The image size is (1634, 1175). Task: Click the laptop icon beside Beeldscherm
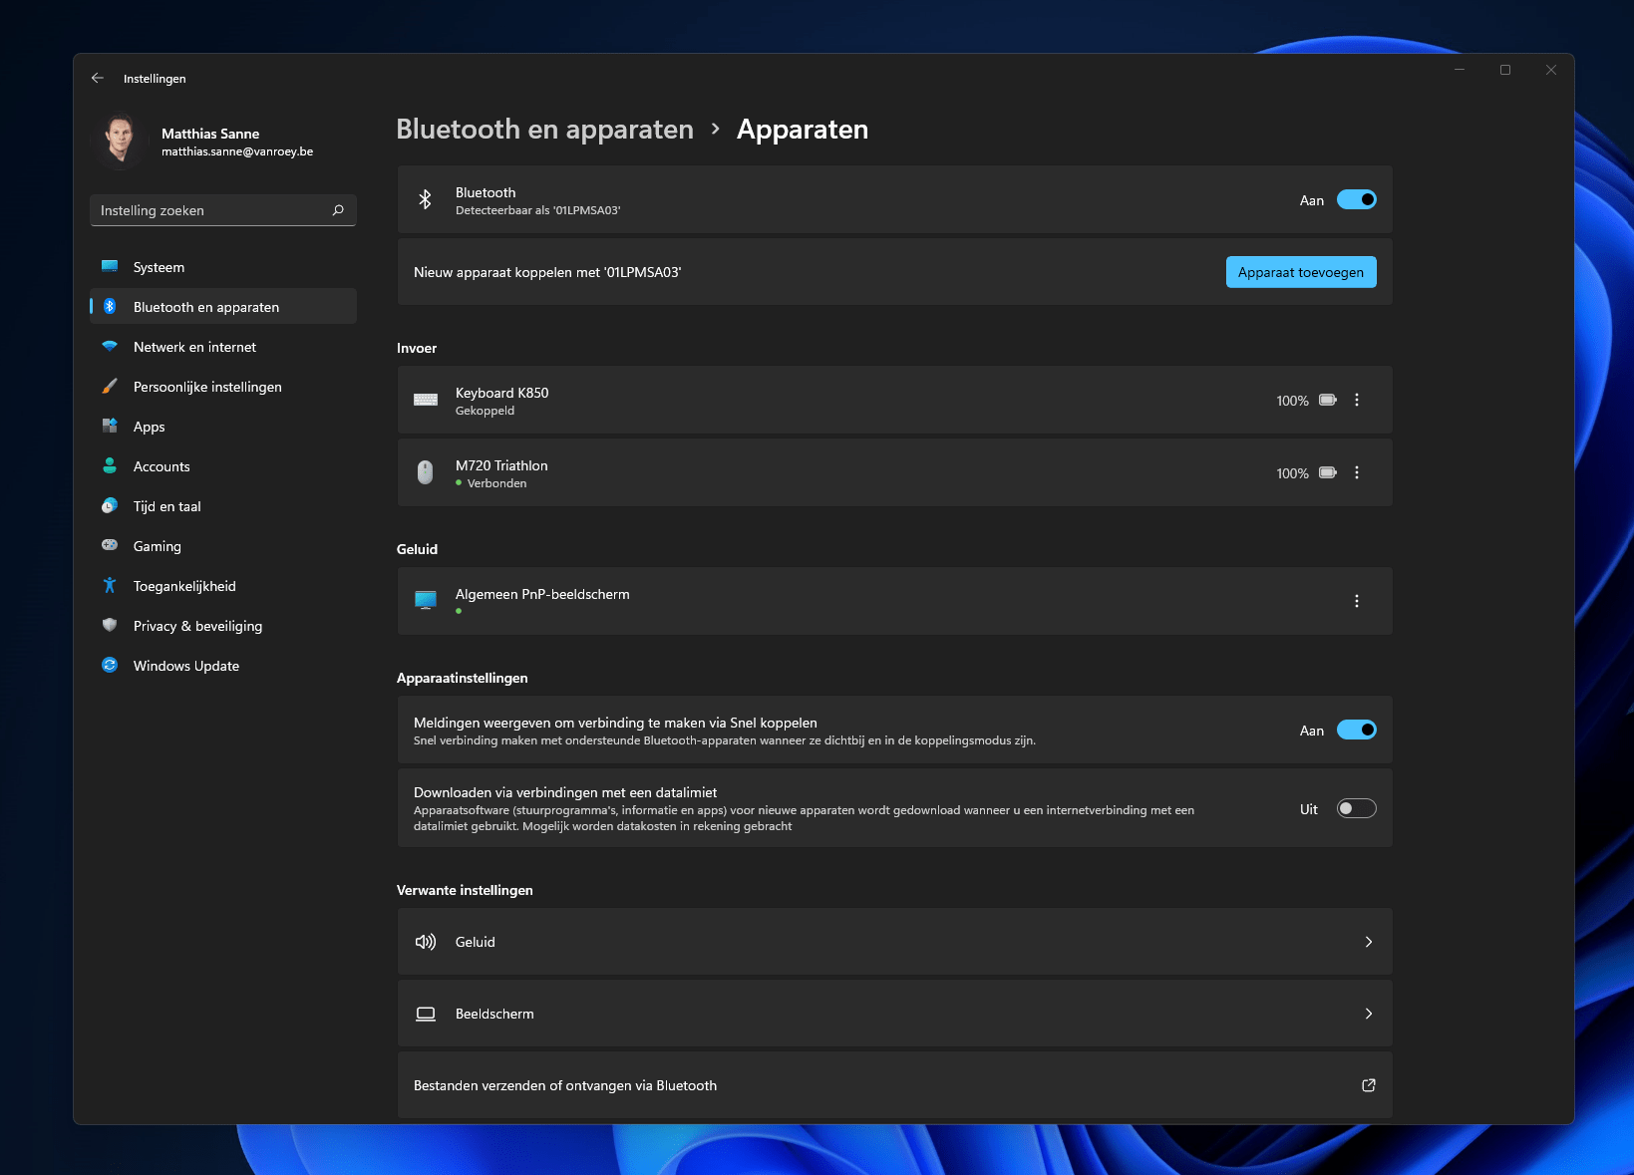coord(426,1014)
